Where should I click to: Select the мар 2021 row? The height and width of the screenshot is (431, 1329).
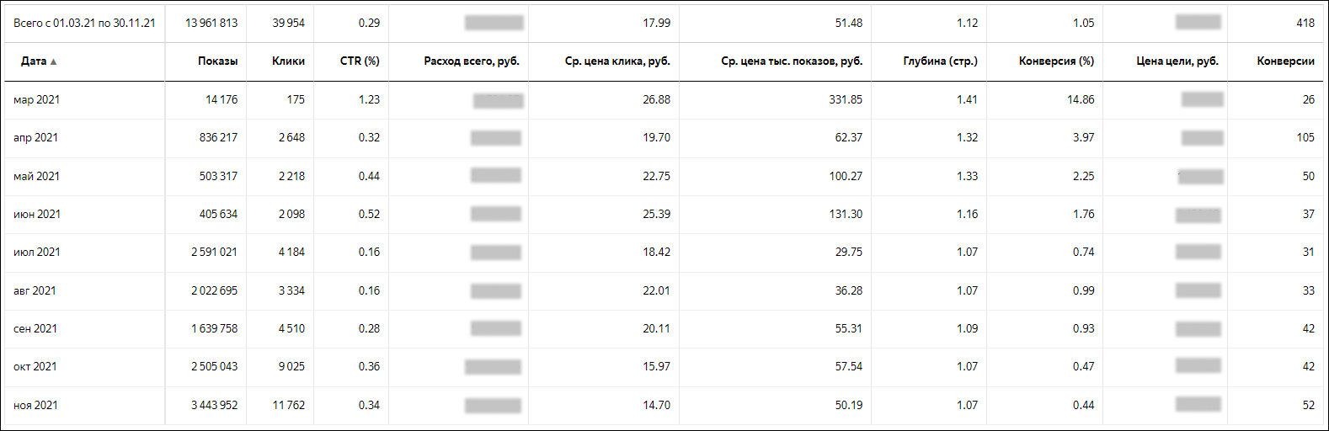36,100
